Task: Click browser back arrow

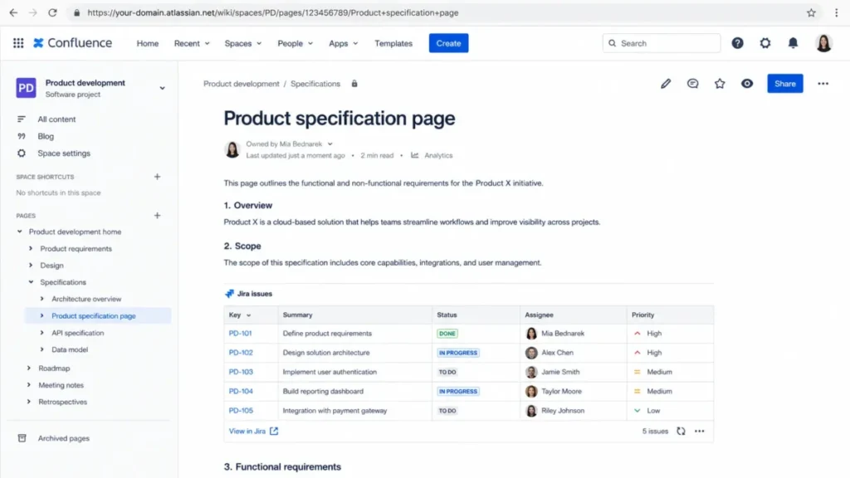Action: click(13, 12)
